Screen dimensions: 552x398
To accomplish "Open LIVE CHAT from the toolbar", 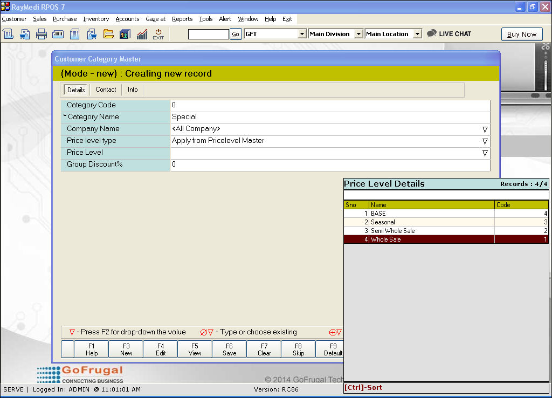I will pos(449,33).
